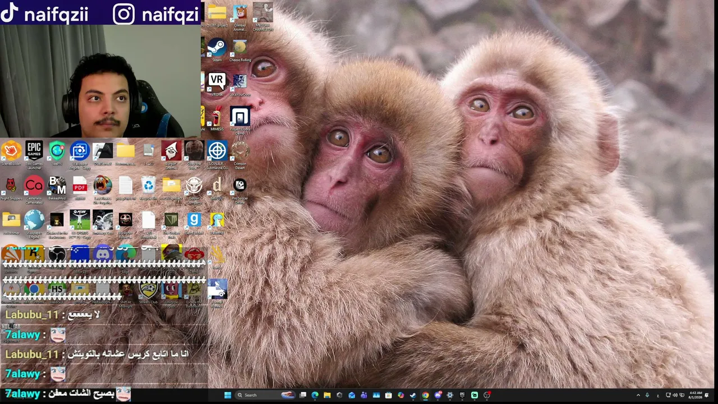
Task: Open the BakkesMod desktop shortcut
Action: click(x=57, y=187)
